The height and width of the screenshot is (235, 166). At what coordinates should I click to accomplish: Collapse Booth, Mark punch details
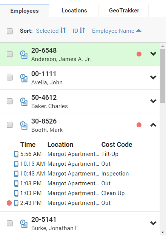(x=153, y=125)
